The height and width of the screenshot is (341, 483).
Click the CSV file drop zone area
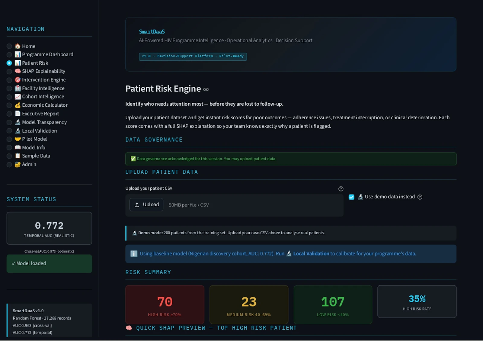[x=234, y=205]
